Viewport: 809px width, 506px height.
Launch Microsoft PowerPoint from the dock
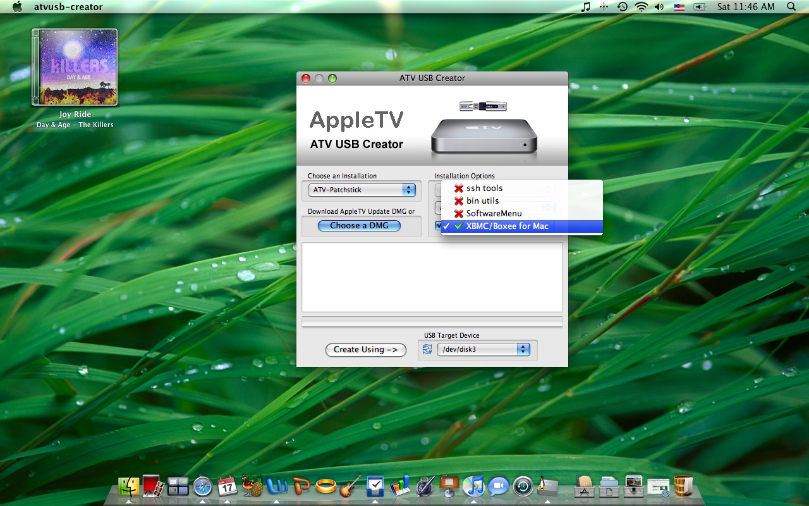[301, 486]
